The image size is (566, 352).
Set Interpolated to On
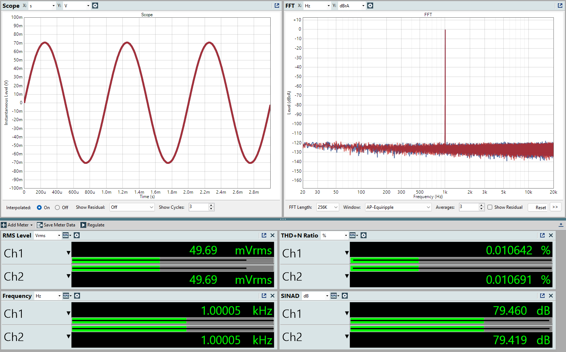(39, 208)
